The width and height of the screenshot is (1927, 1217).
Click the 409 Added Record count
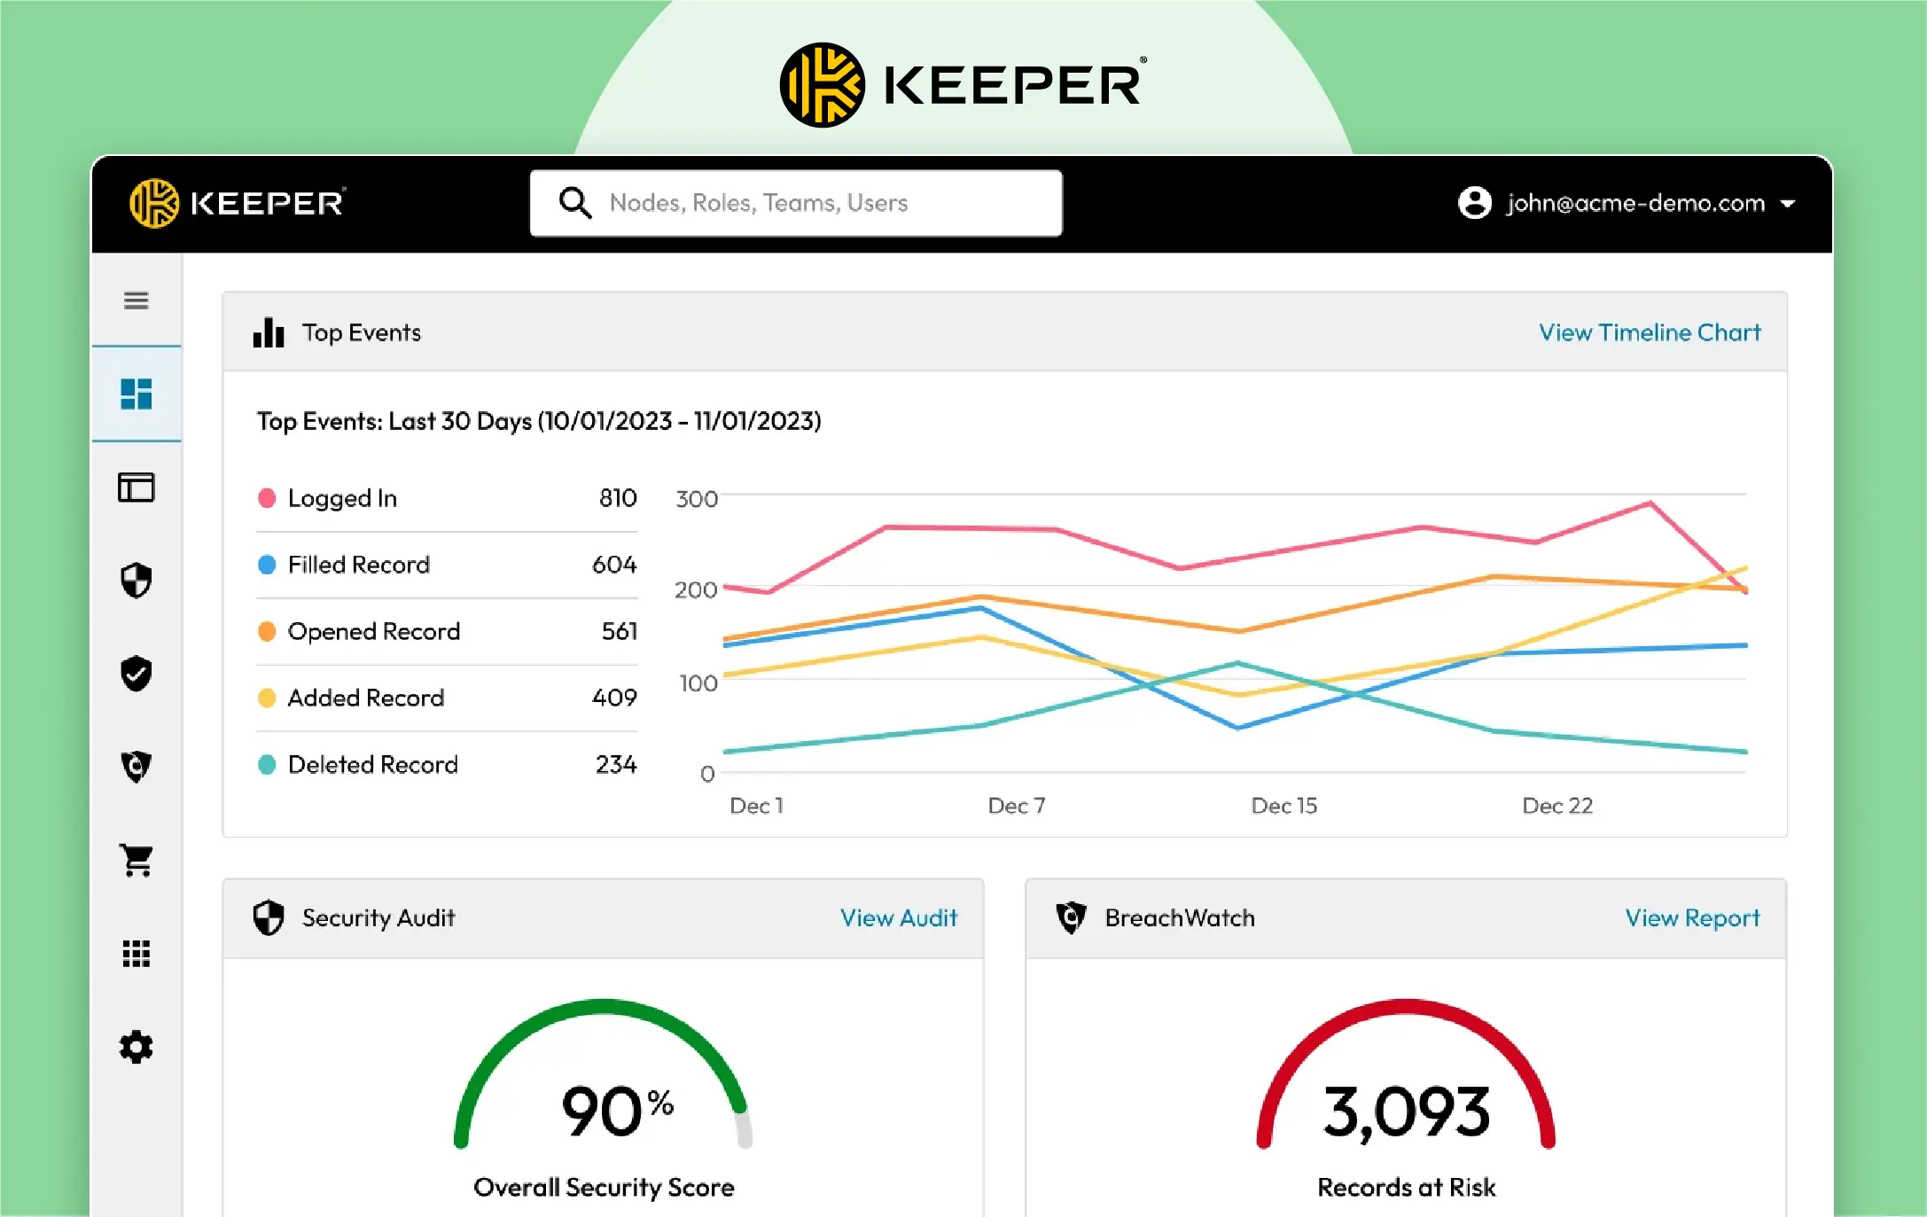pyautogui.click(x=614, y=698)
